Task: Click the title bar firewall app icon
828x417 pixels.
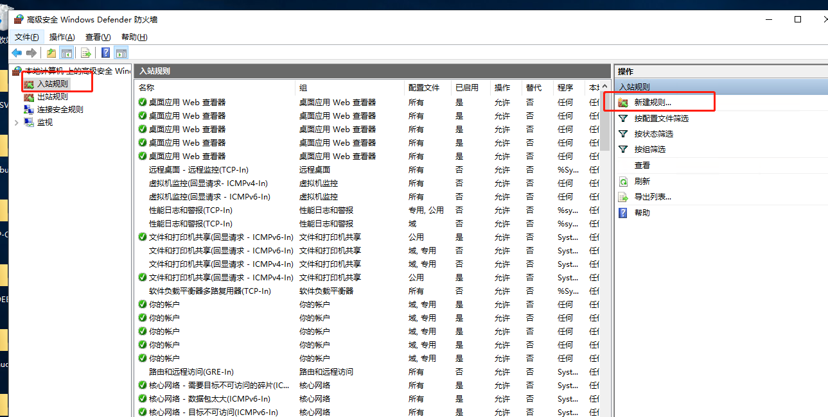Action: pyautogui.click(x=18, y=19)
